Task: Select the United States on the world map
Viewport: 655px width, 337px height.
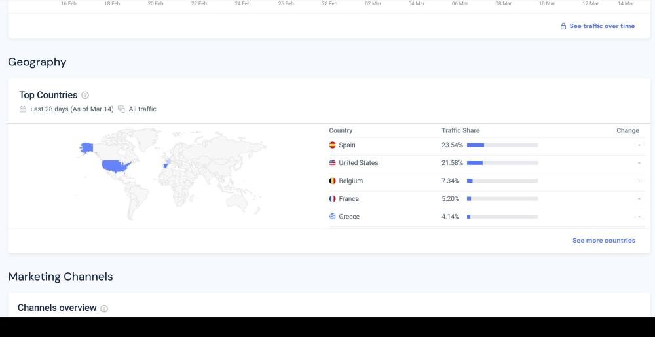Action: [116, 166]
